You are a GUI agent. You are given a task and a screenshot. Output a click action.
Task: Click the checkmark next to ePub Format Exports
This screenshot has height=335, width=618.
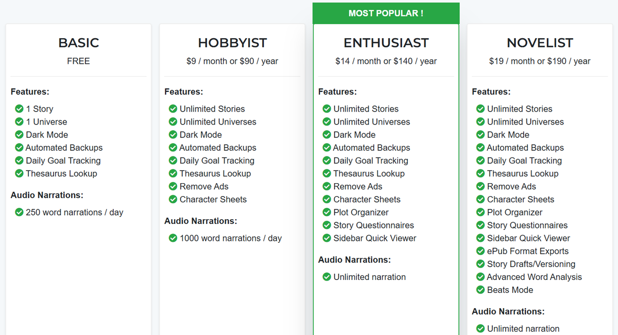pos(480,251)
